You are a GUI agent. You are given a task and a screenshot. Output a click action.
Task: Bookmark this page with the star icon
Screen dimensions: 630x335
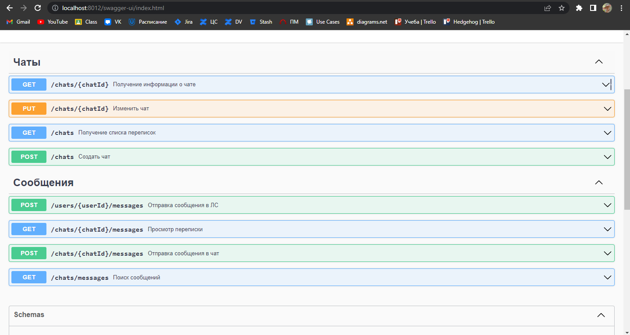point(562,8)
